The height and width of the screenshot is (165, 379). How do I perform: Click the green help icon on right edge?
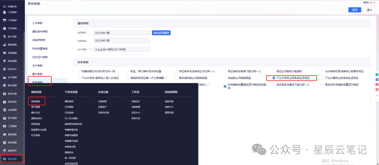tap(377, 74)
